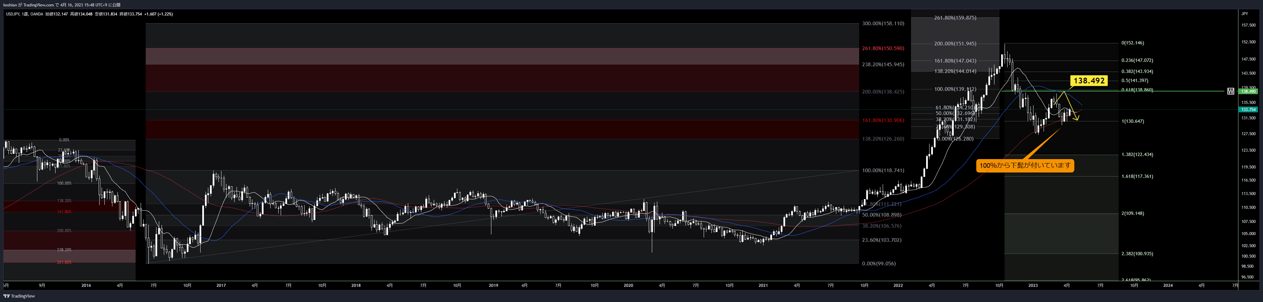Click the 2020 label on the time axis

point(629,285)
